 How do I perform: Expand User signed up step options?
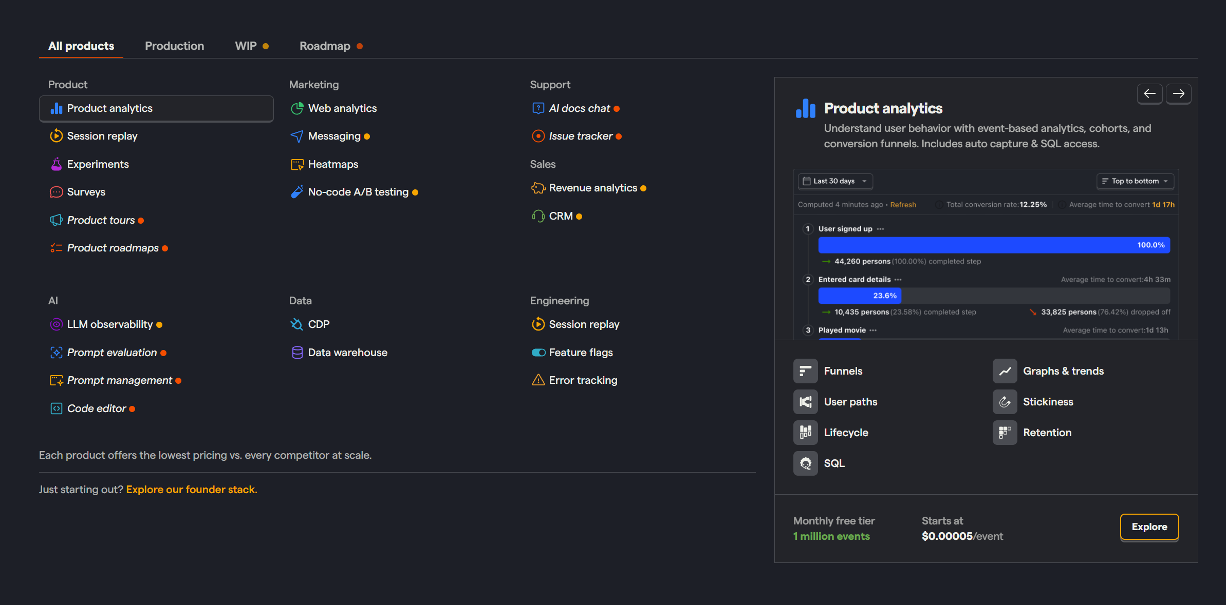(x=881, y=229)
